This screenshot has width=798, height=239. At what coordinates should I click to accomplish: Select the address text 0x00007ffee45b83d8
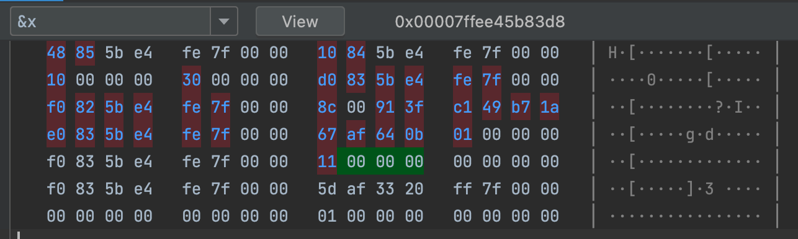[x=480, y=22]
